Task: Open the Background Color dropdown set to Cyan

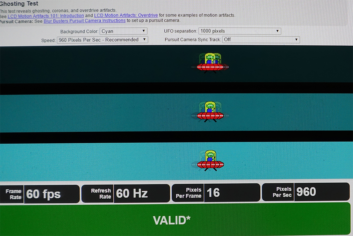Action: 124,31
